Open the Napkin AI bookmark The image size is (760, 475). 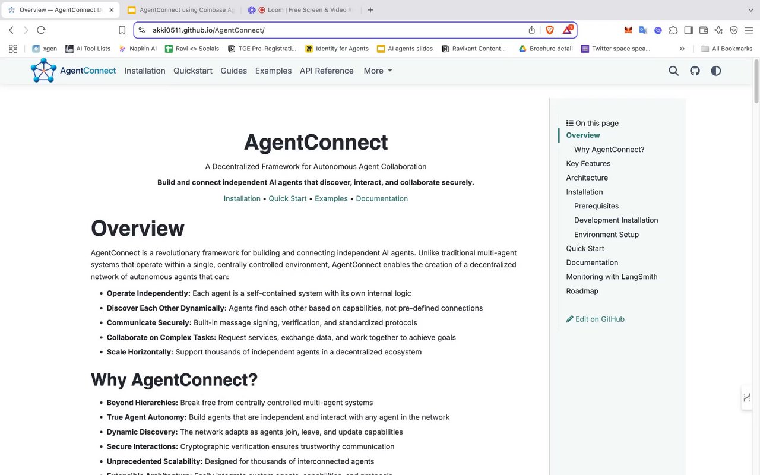point(138,49)
